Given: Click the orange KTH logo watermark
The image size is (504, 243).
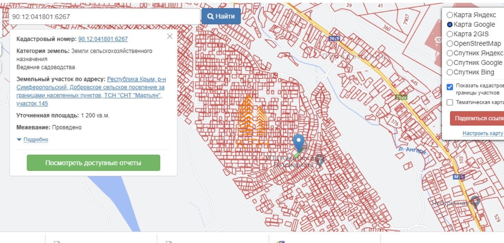Looking at the screenshot, I should pyautogui.click(x=252, y=123).
